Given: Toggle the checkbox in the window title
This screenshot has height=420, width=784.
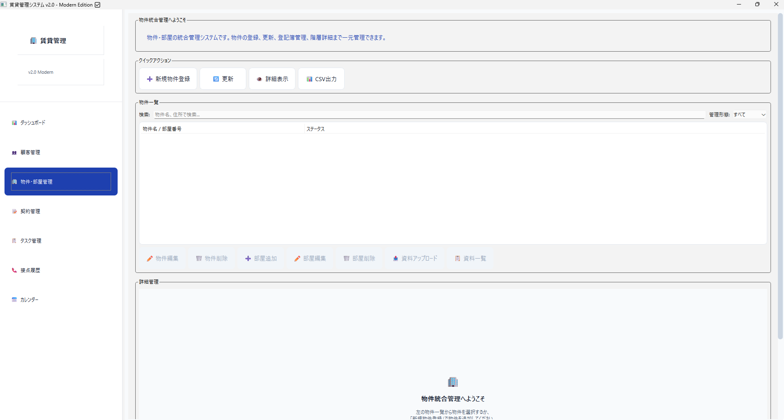Looking at the screenshot, I should pyautogui.click(x=98, y=5).
